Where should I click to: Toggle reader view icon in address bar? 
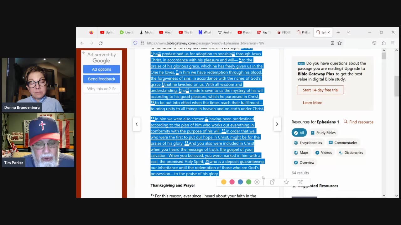coord(332,43)
